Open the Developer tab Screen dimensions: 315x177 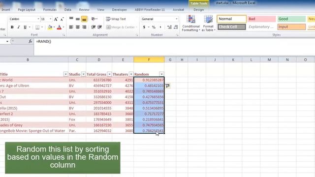tap(119, 10)
